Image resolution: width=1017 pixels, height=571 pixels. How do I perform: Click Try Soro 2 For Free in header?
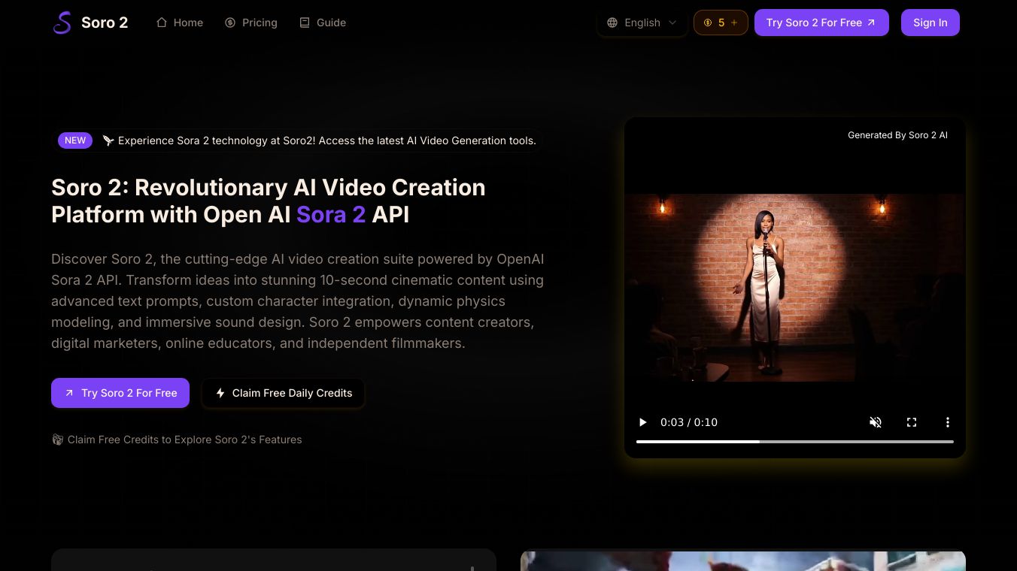click(x=821, y=23)
